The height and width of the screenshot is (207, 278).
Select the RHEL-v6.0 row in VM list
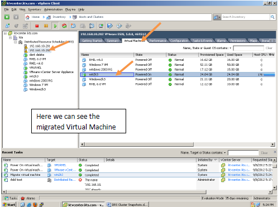point(178,60)
